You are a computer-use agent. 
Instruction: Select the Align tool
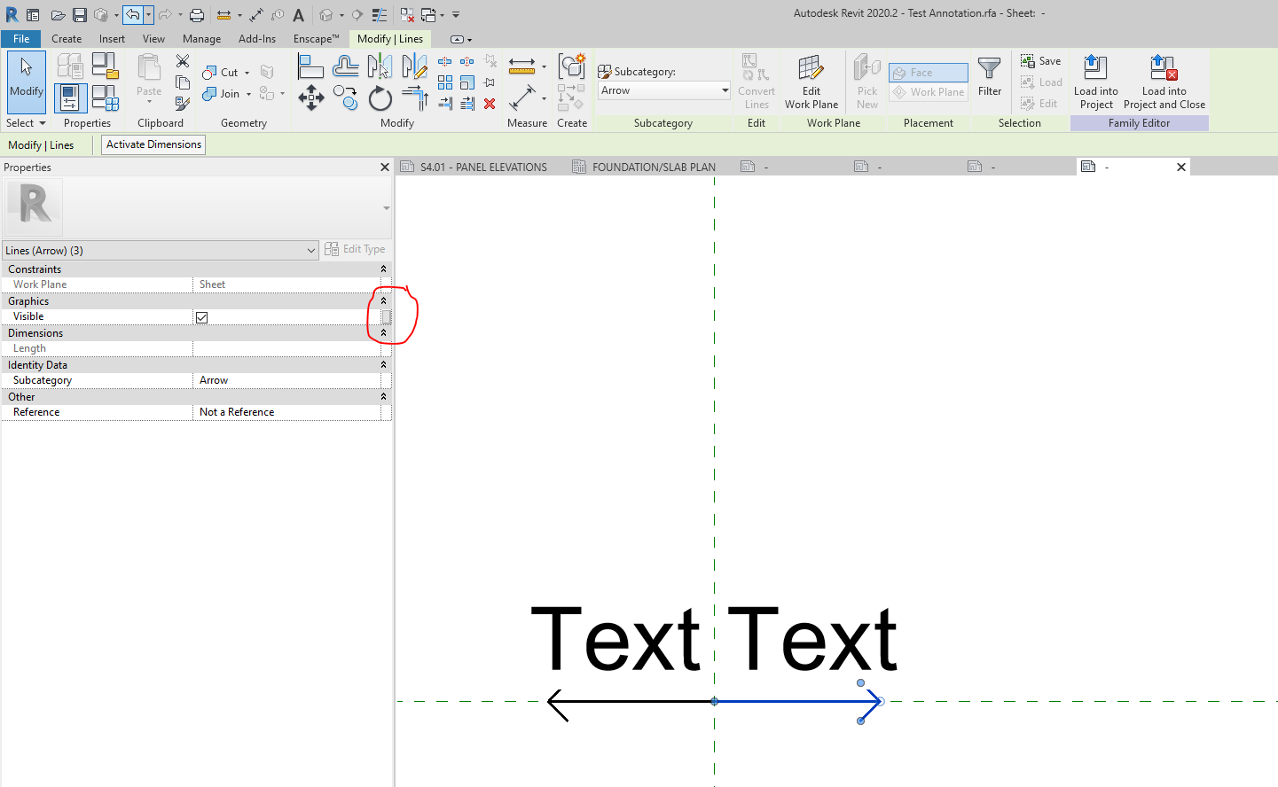pyautogui.click(x=310, y=66)
